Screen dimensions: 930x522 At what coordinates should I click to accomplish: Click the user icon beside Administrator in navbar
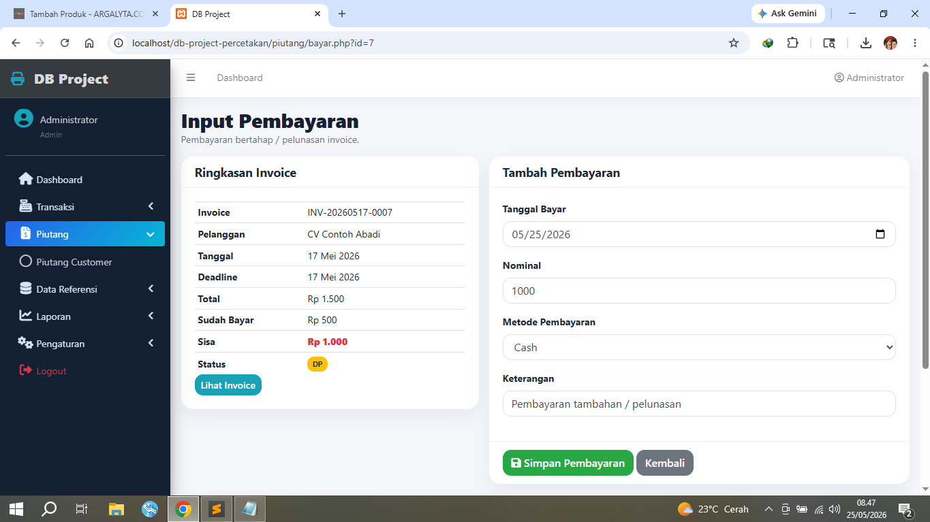pos(839,78)
